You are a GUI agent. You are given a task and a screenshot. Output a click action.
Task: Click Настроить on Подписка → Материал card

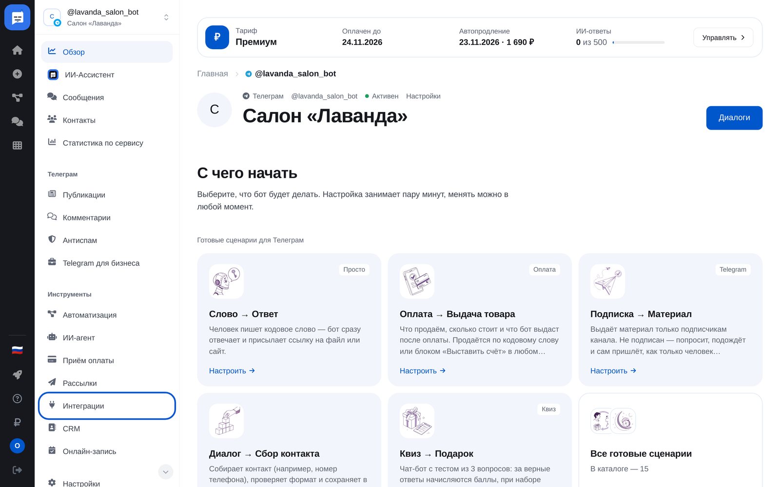pos(613,371)
